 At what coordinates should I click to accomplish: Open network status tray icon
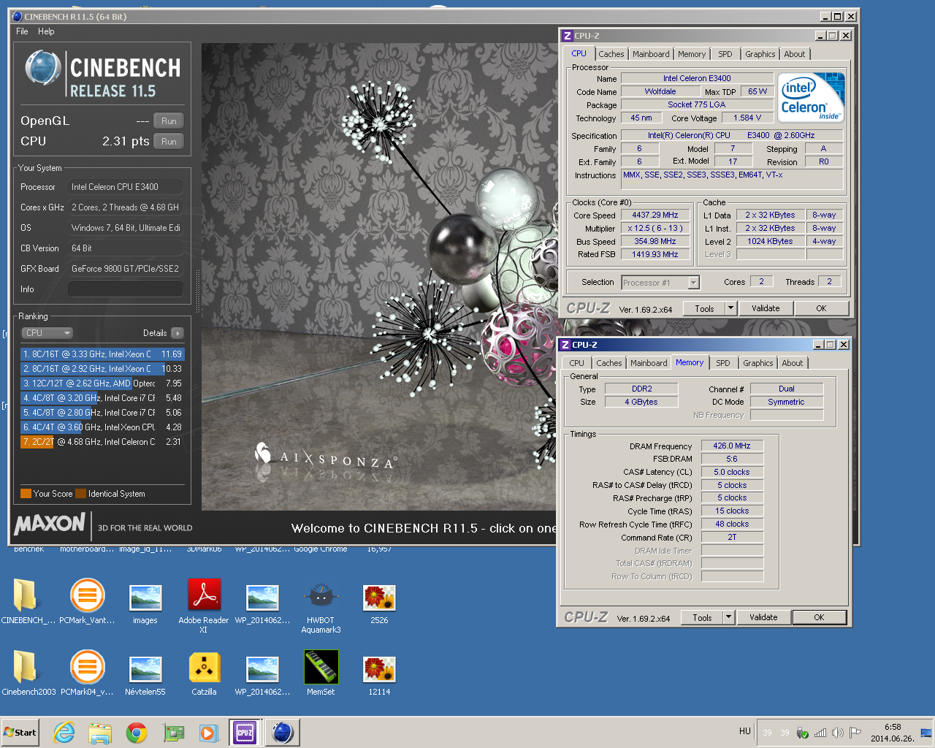coord(820,733)
